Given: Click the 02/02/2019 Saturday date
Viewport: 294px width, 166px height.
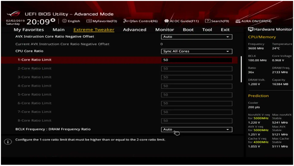Looking at the screenshot, I should (x=15, y=22).
